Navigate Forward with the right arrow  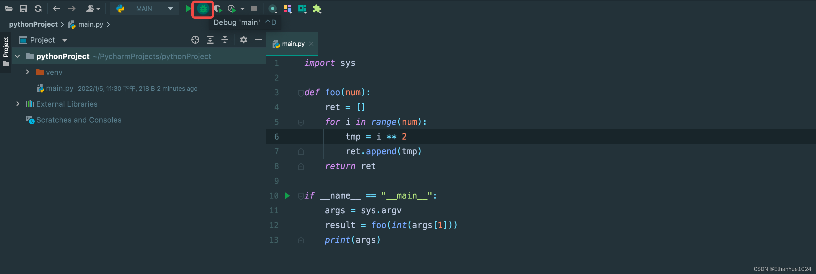[72, 9]
